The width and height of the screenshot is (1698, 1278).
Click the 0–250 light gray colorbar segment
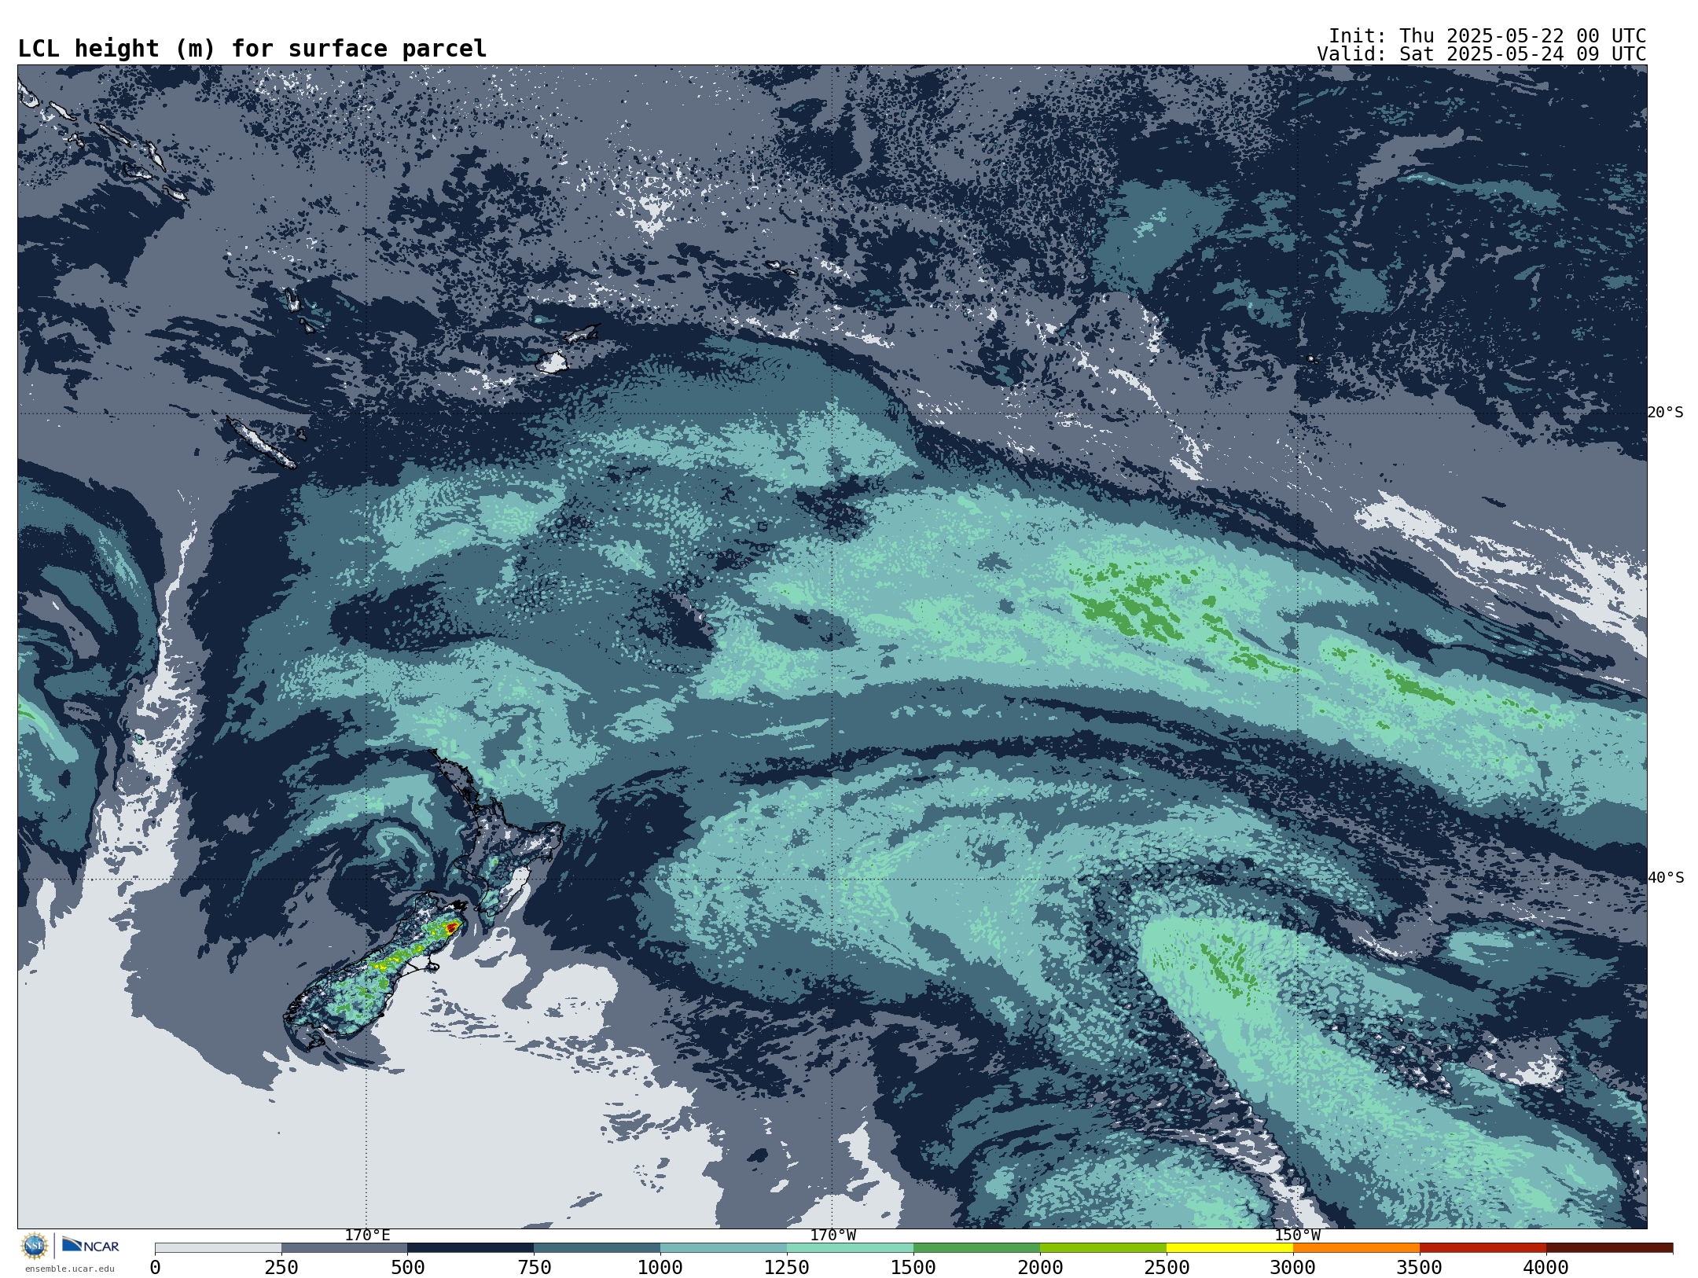[x=218, y=1248]
